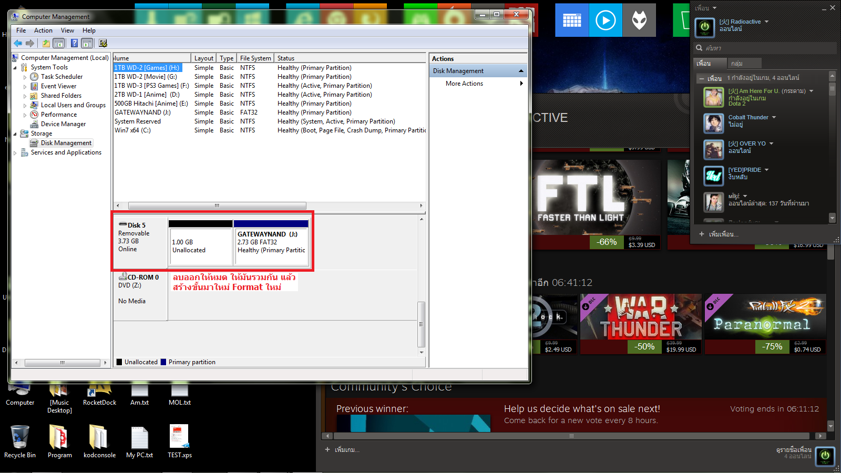Click the blue Help question mark icon

tap(74, 43)
